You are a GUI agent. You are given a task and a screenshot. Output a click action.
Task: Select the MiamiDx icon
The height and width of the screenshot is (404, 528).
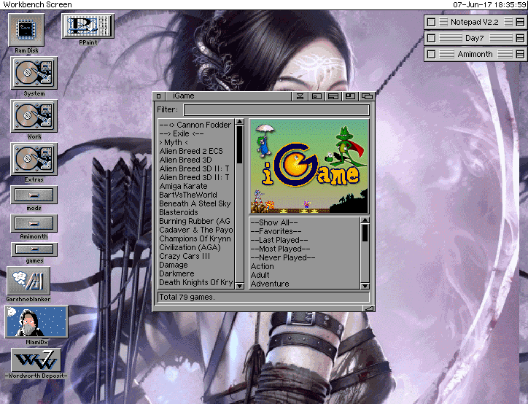[x=36, y=322]
